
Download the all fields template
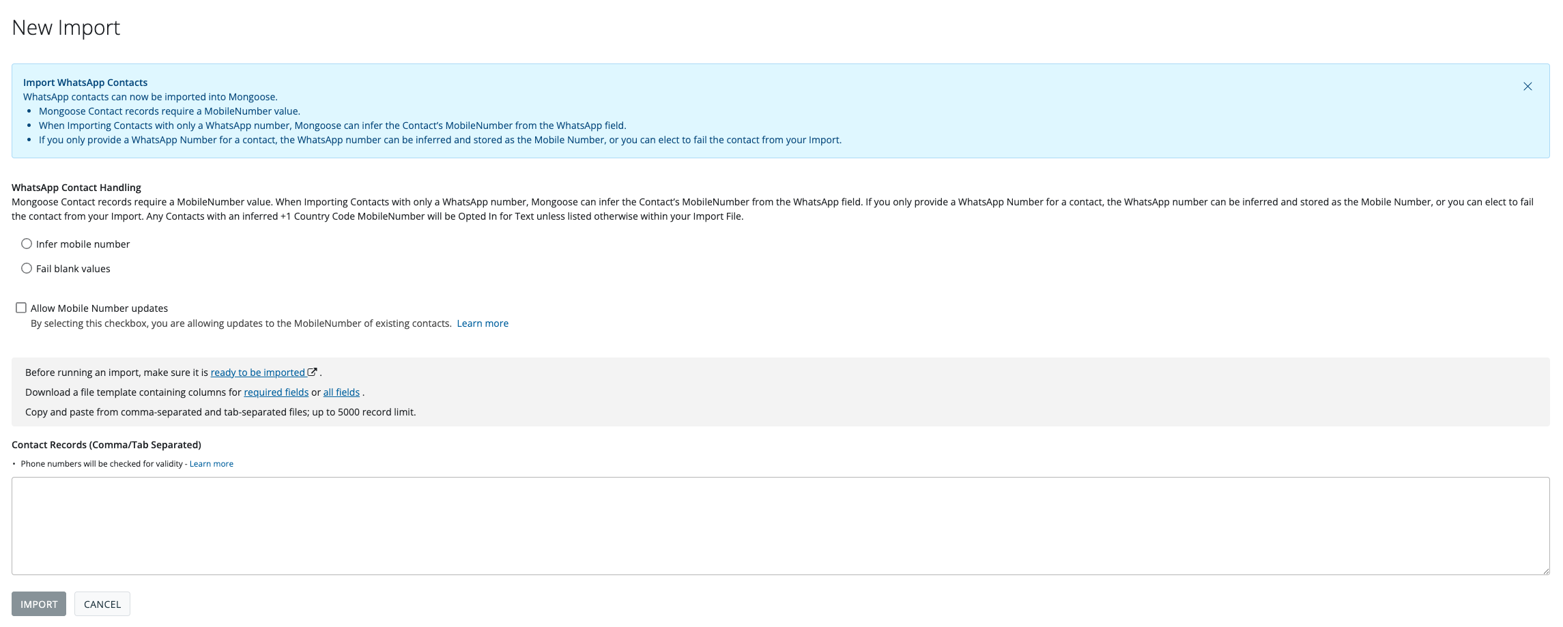(x=341, y=392)
